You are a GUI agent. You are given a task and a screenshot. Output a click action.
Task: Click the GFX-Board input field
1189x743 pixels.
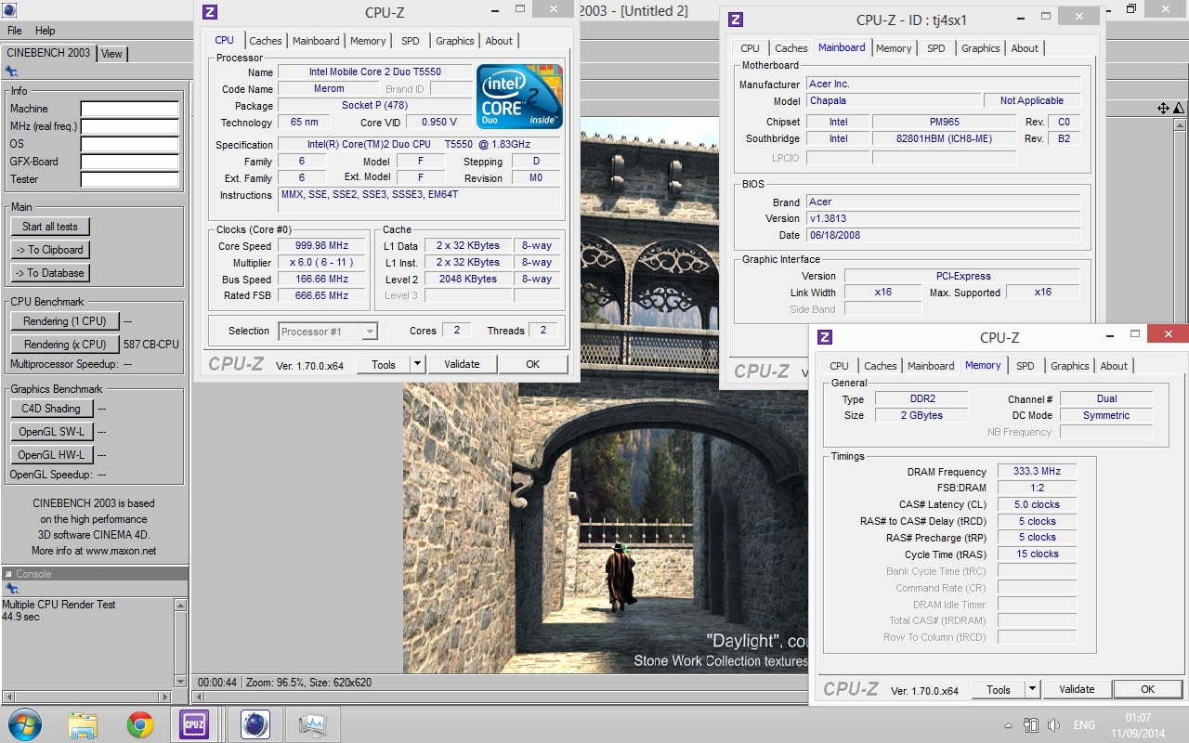(129, 163)
